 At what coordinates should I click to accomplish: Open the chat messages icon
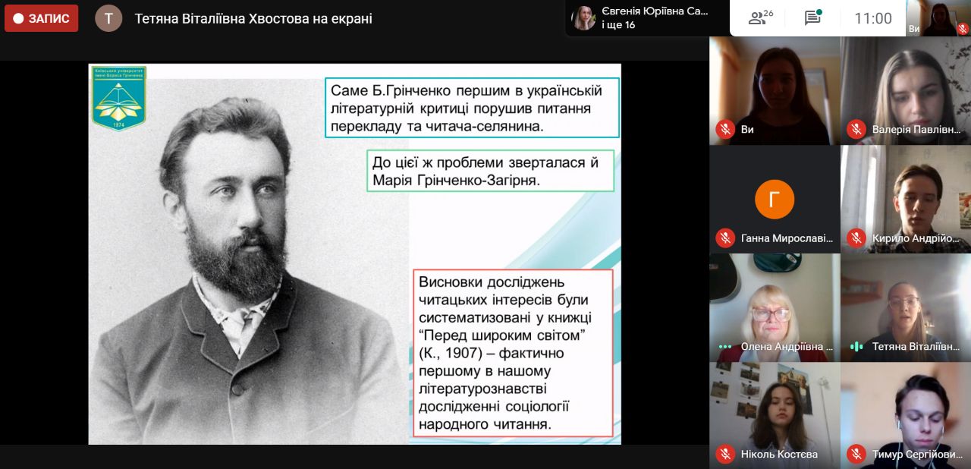tap(812, 18)
